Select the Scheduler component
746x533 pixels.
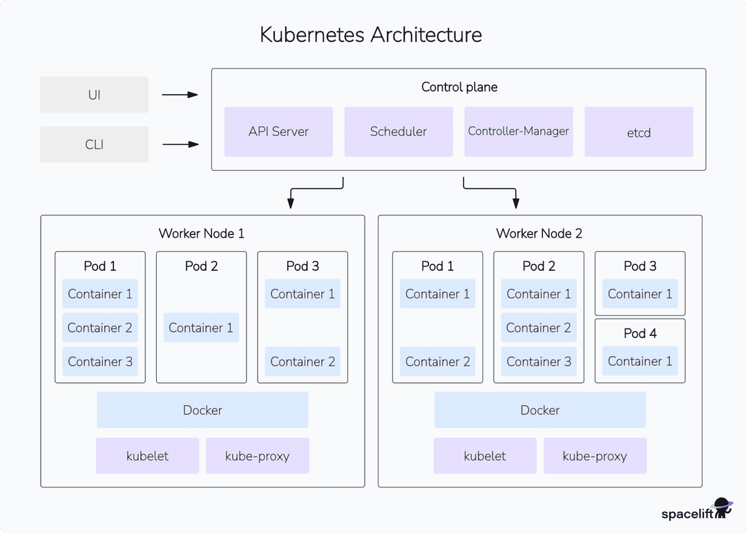click(399, 131)
